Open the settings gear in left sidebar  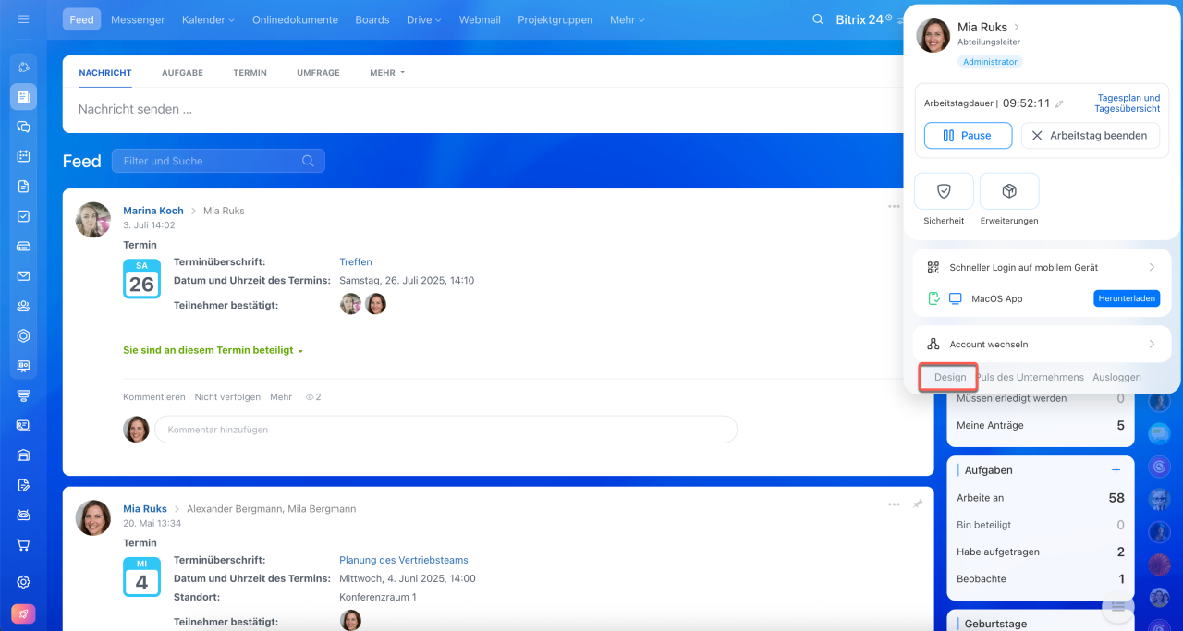[x=24, y=582]
